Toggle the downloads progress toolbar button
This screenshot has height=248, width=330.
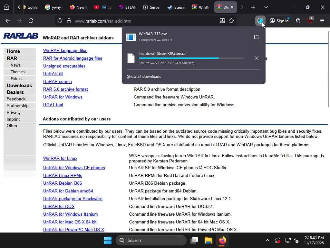pyautogui.click(x=260, y=21)
